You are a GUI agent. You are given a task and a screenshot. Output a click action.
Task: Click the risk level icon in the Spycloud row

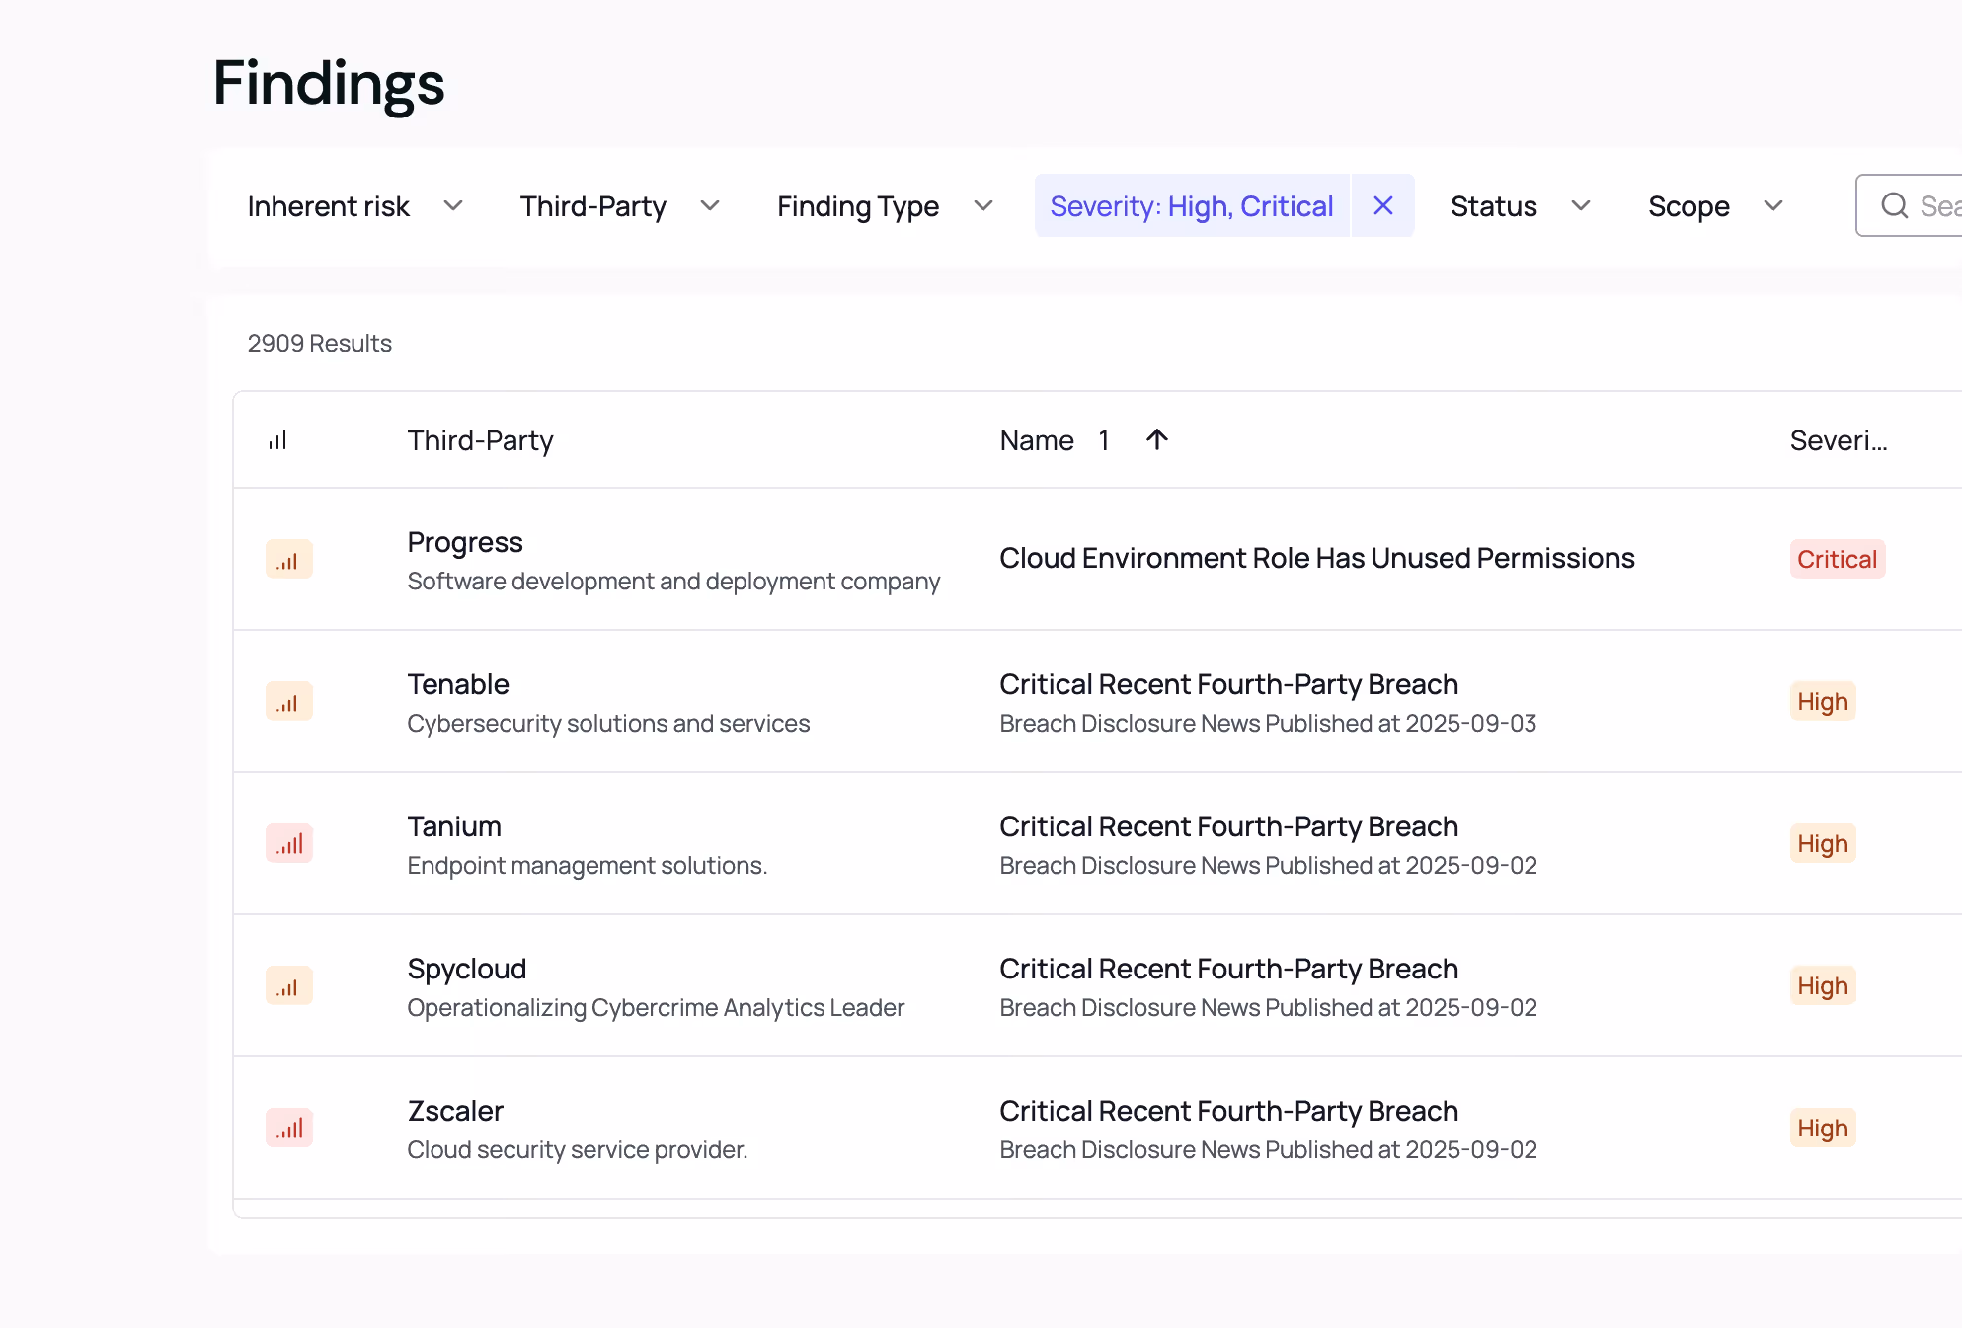click(288, 985)
